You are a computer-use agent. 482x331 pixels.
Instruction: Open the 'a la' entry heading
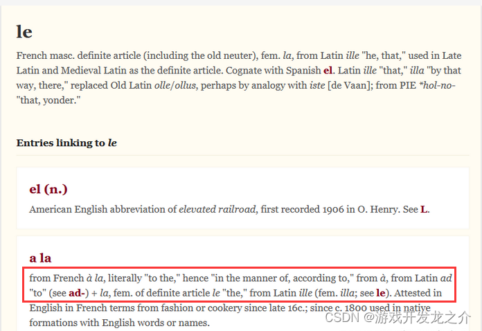pos(40,258)
